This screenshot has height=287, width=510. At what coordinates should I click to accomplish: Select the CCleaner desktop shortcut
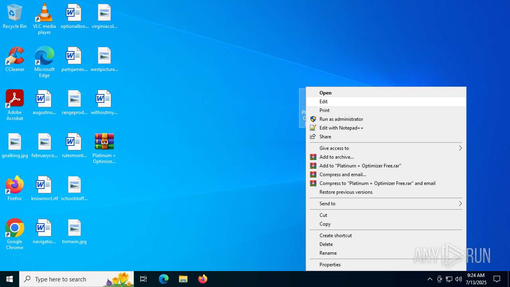pyautogui.click(x=15, y=60)
